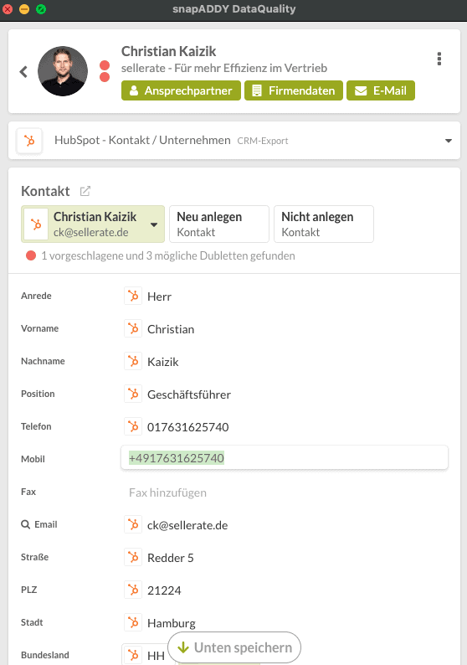The height and width of the screenshot is (665, 467).
Task: Click HubSpot icon beside Position Geschäftsführer
Action: click(x=133, y=394)
